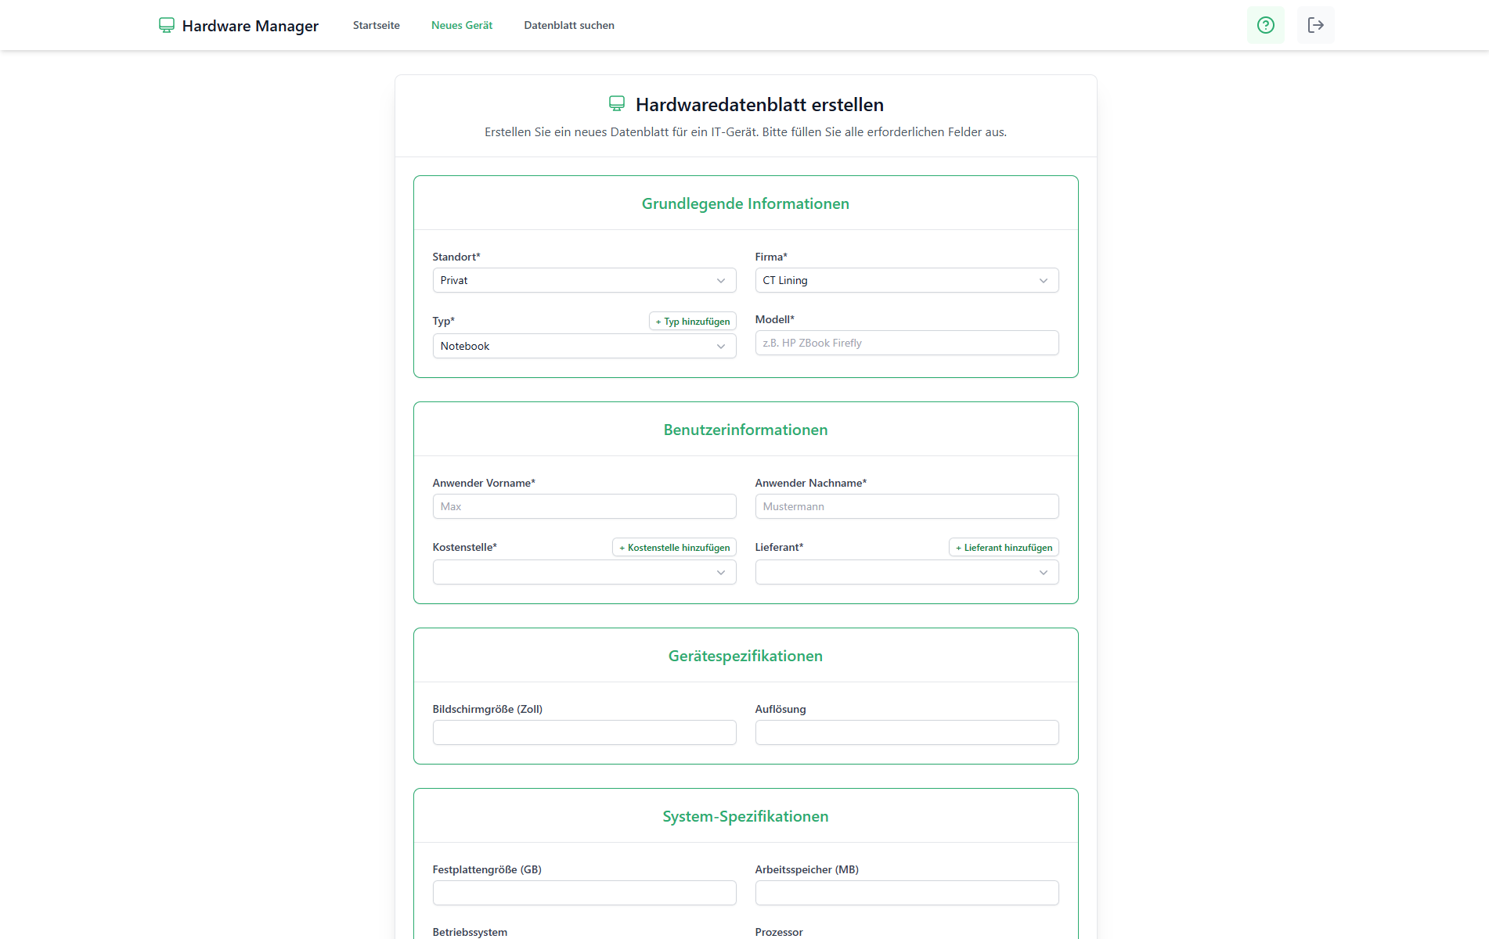The height and width of the screenshot is (939, 1489).
Task: Click the Standort* field label
Action: pos(456,257)
